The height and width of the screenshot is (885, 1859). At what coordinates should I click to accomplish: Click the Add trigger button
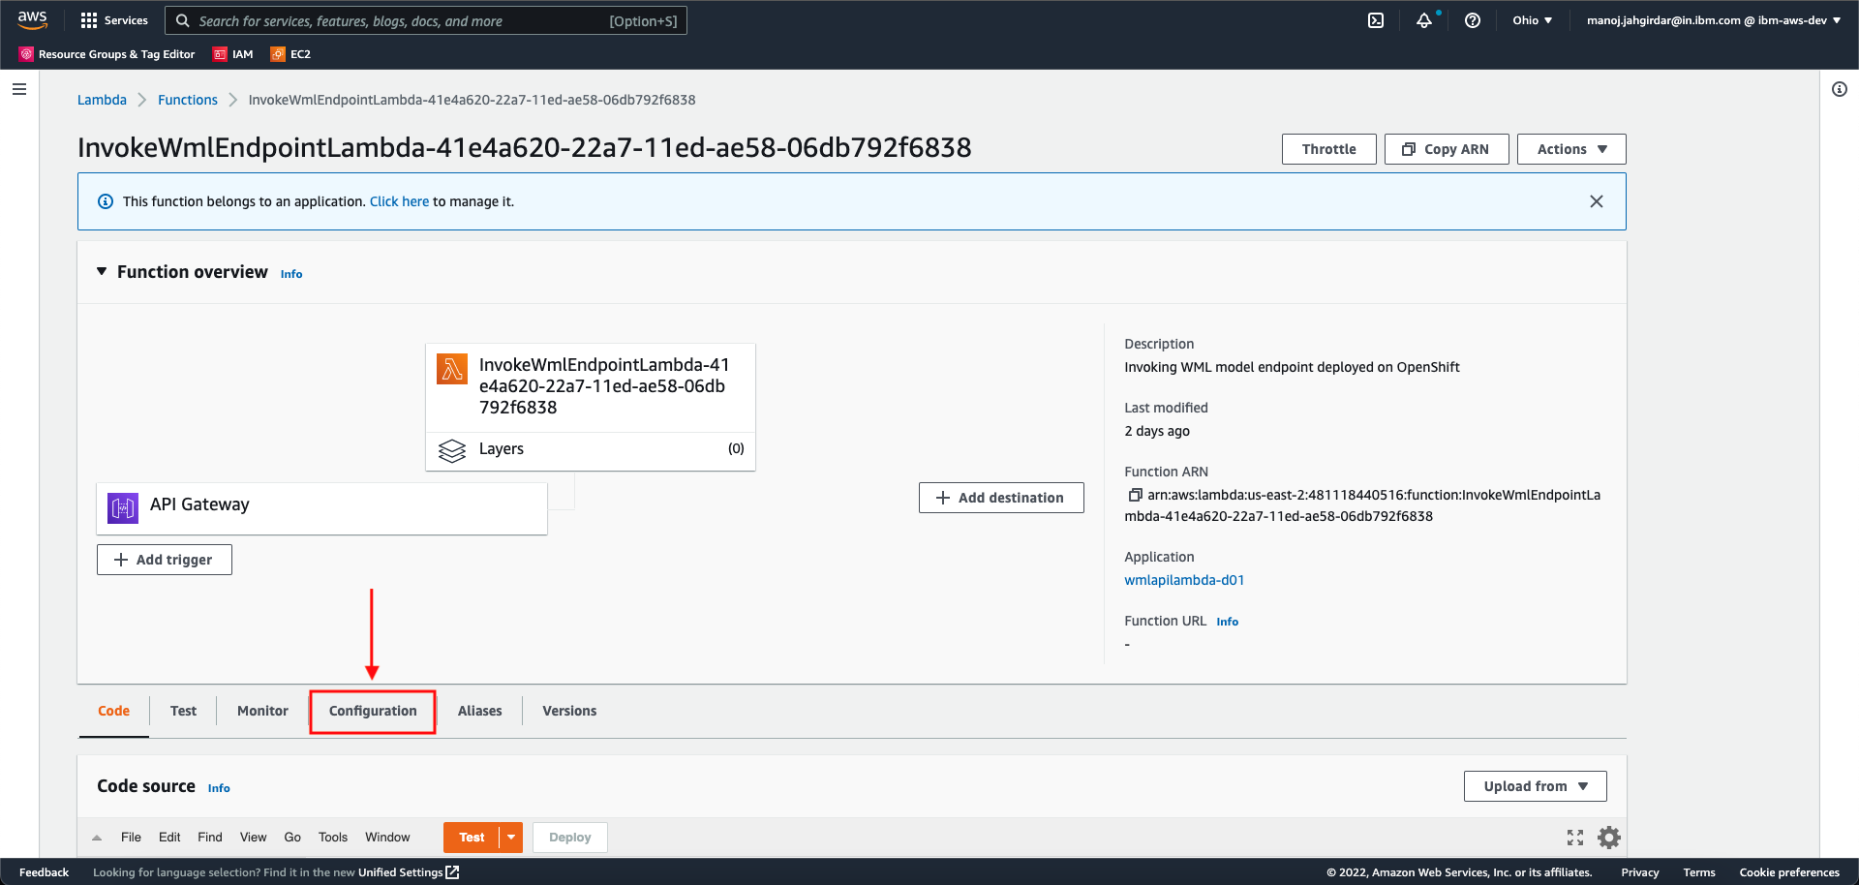coord(165,560)
